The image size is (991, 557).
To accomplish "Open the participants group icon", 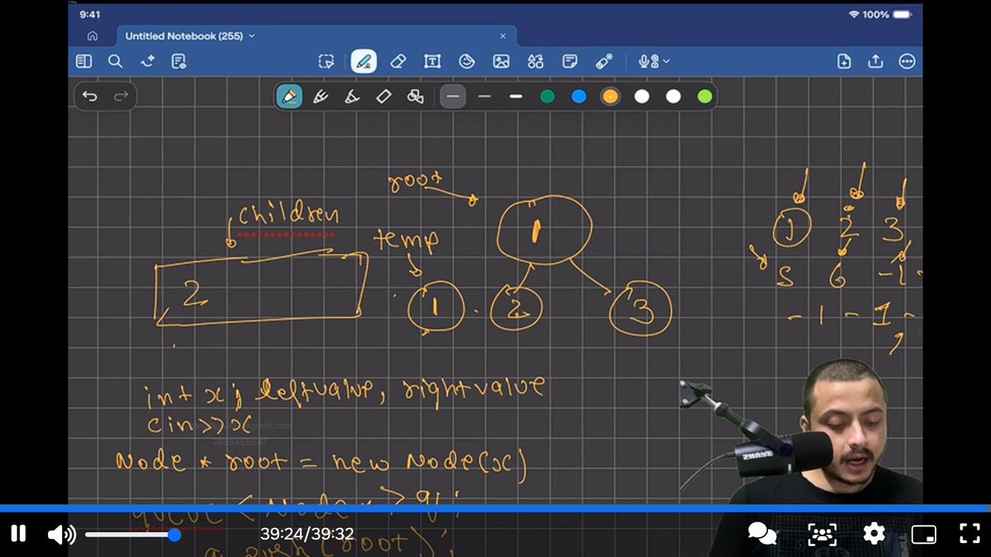I will pyautogui.click(x=821, y=534).
